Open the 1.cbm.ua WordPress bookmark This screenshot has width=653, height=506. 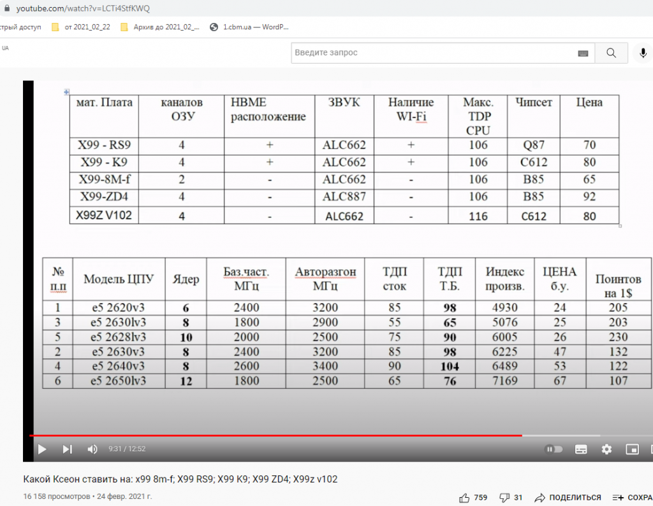tap(249, 27)
